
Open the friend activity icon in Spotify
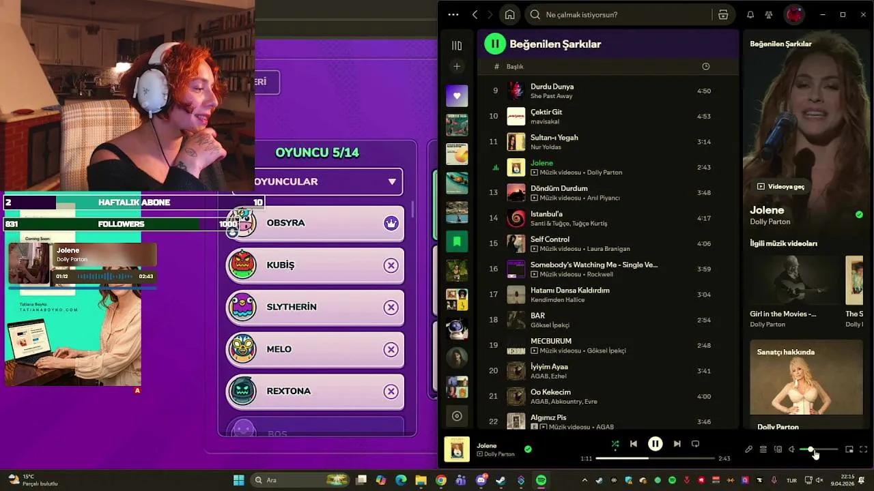769,14
